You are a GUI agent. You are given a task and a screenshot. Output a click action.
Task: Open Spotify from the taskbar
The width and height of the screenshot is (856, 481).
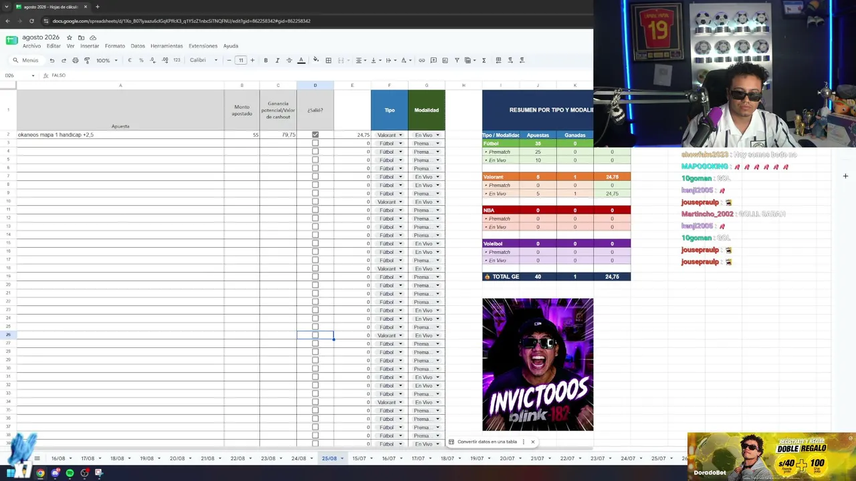(70, 473)
